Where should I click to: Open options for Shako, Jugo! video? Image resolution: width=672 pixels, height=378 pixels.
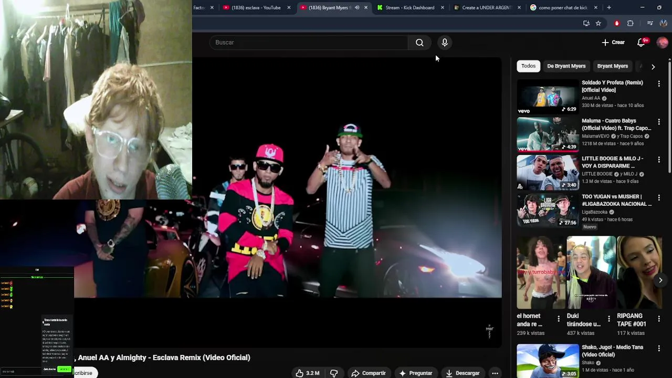pyautogui.click(x=659, y=349)
